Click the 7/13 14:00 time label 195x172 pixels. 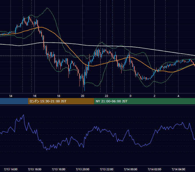(11, 169)
